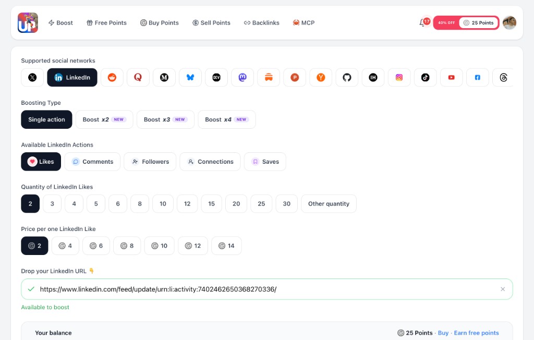Click the Available to boost text

pos(45,307)
